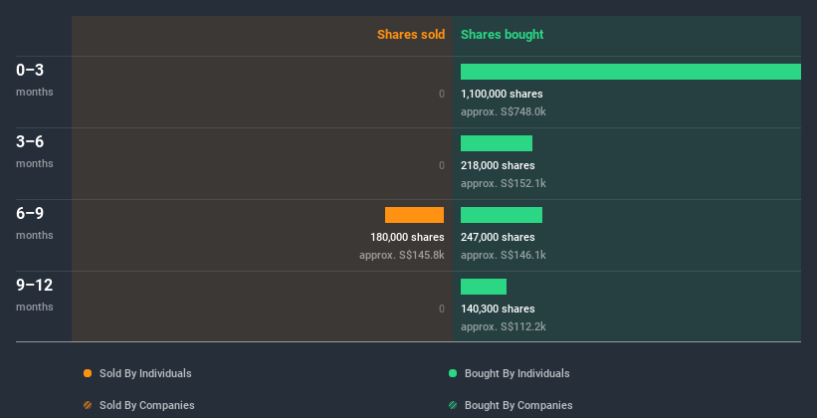This screenshot has height=418, width=817.
Task: Click the Shares sold column header
Action: [411, 35]
